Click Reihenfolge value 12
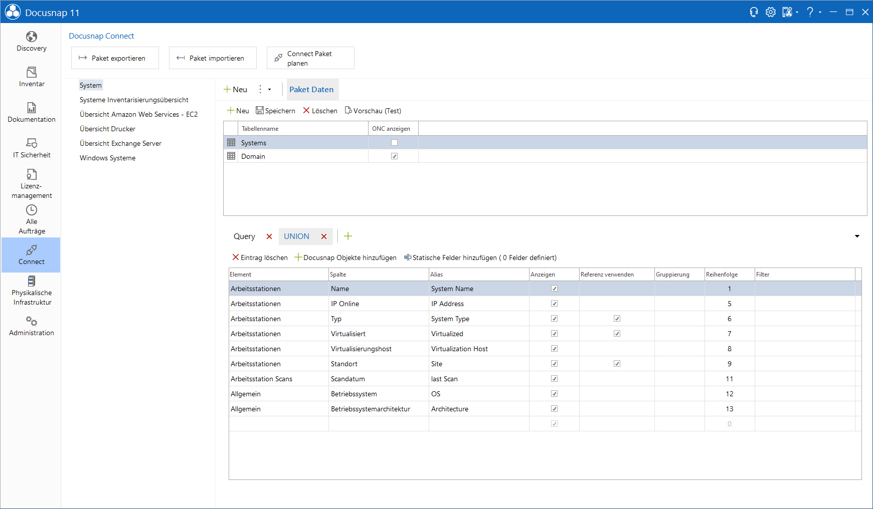 [729, 394]
